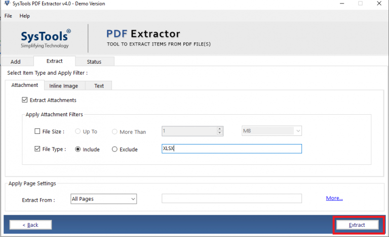The width and height of the screenshot is (389, 237).
Task: Decrease file size with down stepper arrow
Action: pyautogui.click(x=219, y=133)
